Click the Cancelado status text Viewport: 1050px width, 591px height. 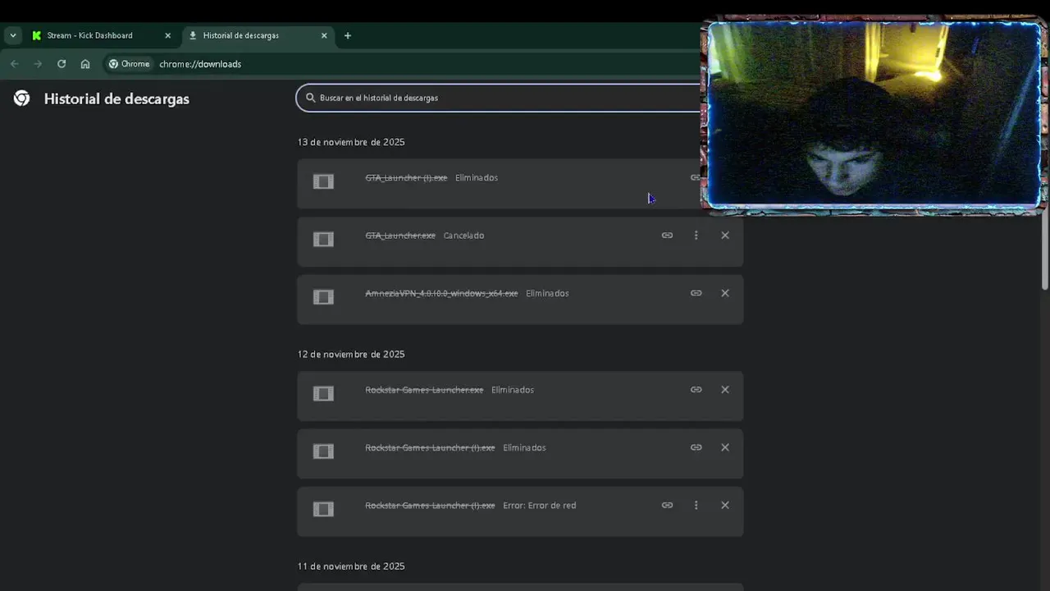[463, 236]
